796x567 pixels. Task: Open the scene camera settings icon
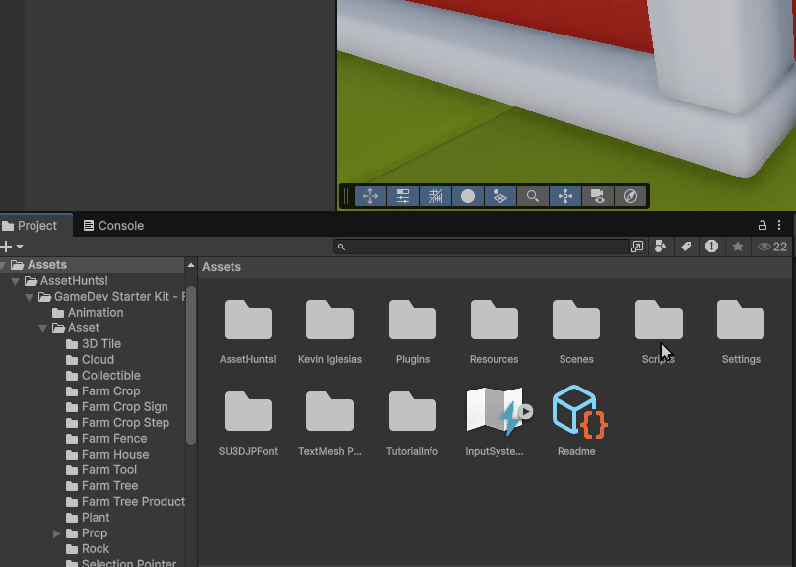[598, 196]
